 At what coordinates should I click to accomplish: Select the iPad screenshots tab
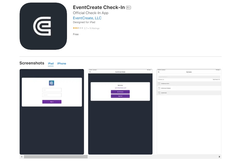[51, 63]
